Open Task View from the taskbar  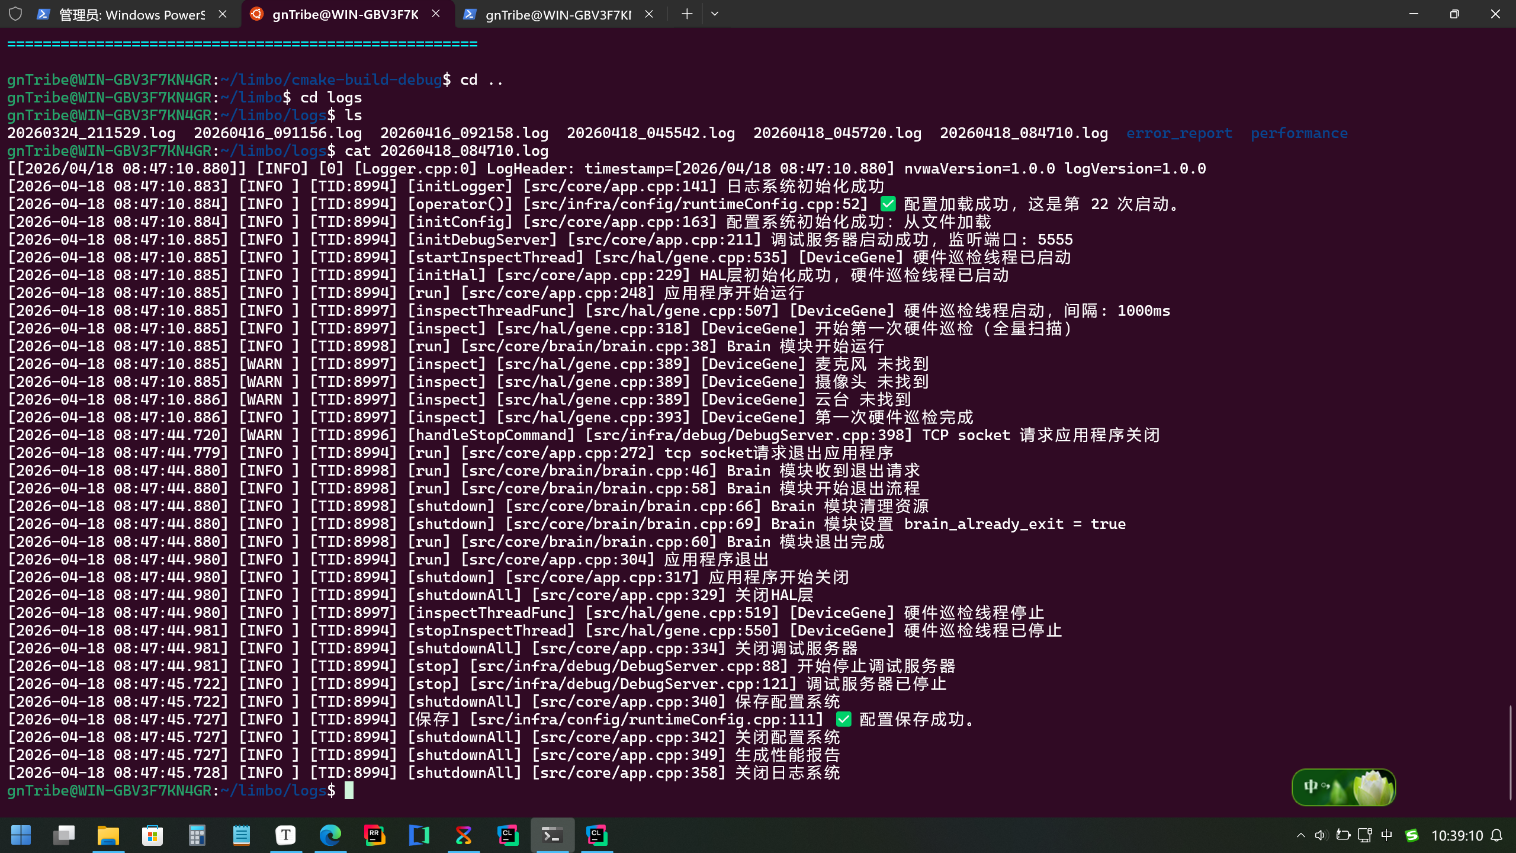[x=64, y=835]
